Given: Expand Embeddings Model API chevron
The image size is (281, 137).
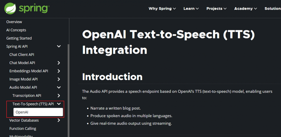Looking at the screenshot, I should (59, 71).
